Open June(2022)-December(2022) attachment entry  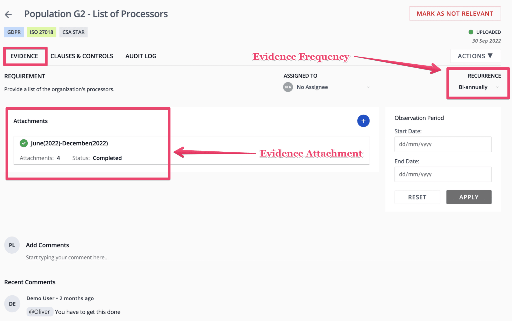[191, 150]
